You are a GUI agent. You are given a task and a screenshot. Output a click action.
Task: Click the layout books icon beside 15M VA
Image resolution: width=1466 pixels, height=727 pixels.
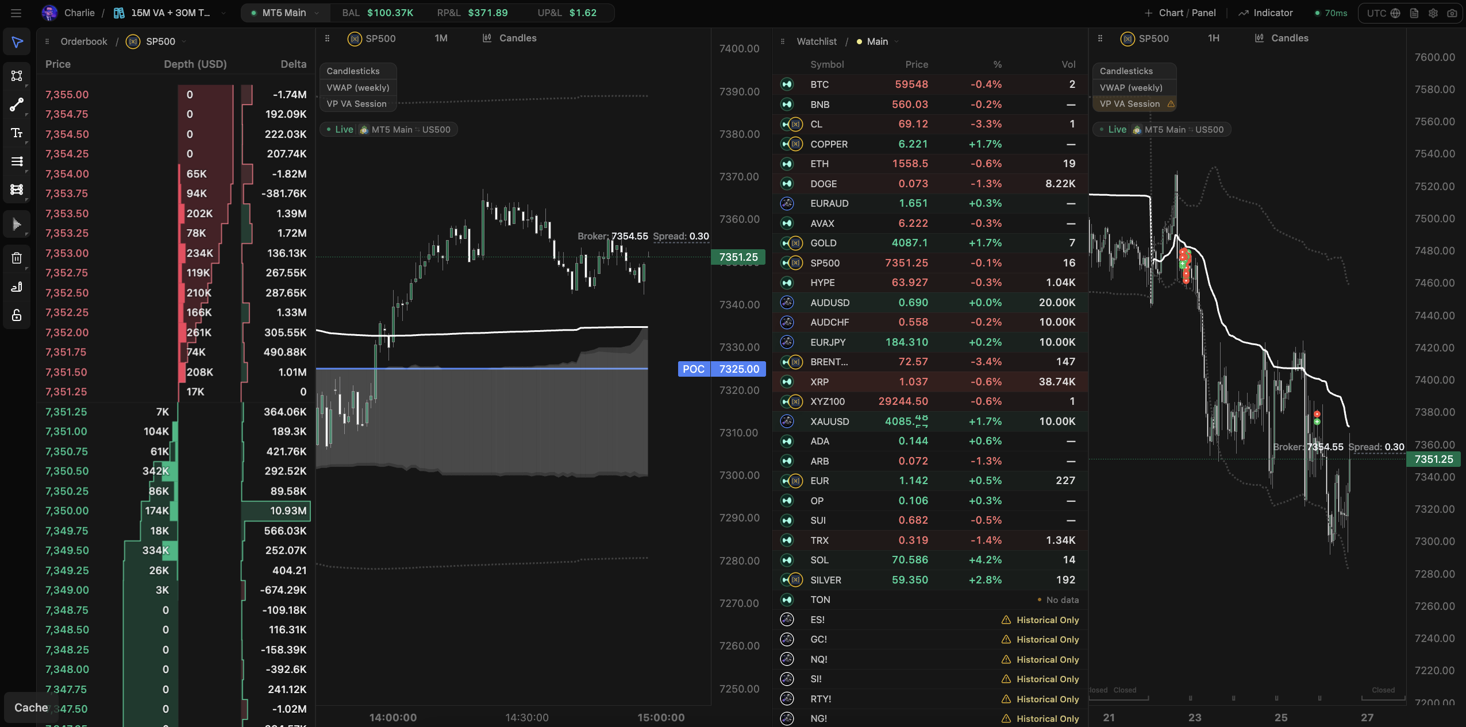(119, 13)
